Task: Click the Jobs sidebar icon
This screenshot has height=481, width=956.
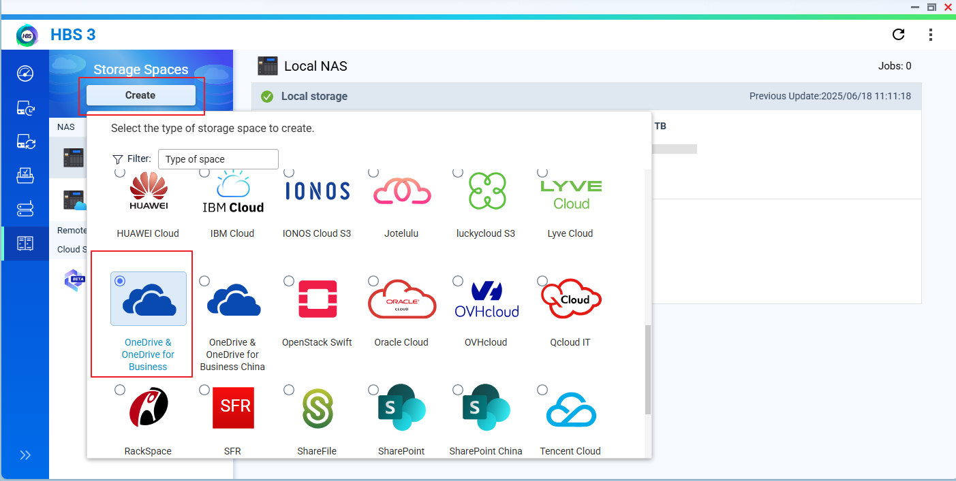Action: pos(25,176)
